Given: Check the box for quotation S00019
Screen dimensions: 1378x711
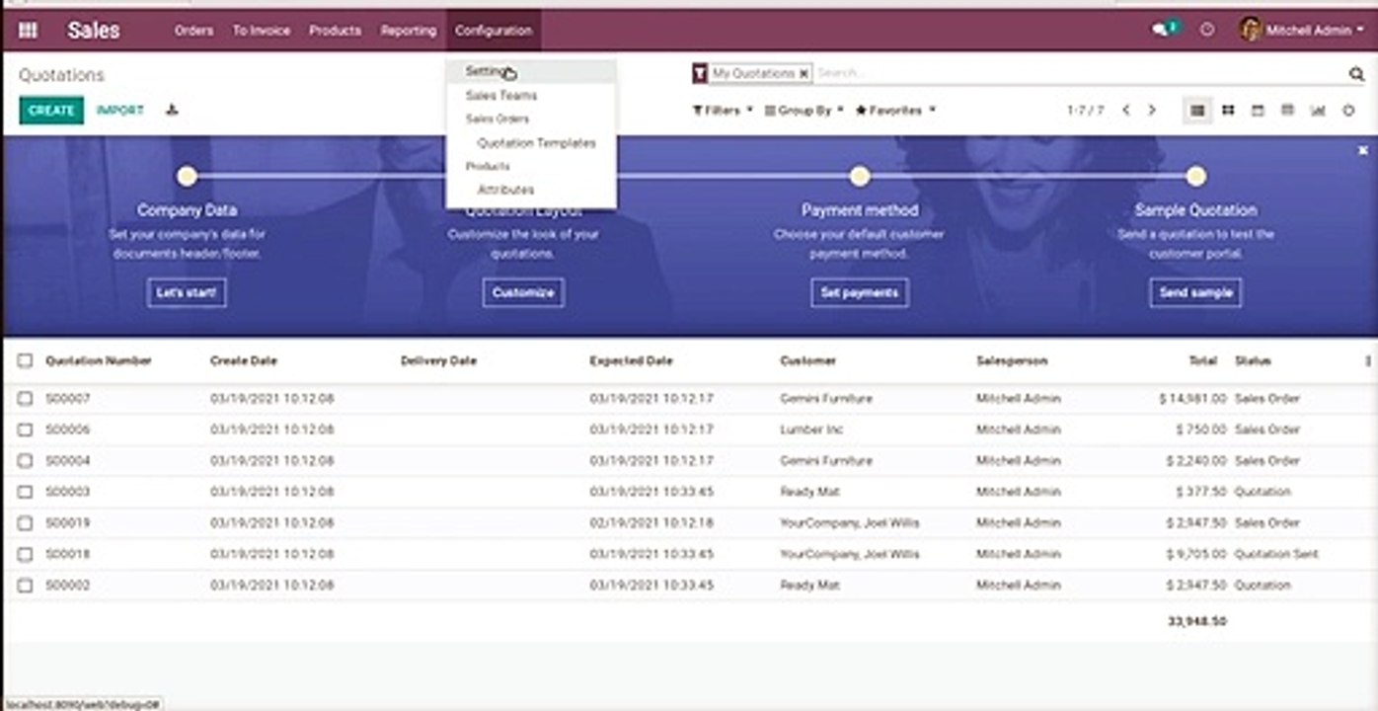Looking at the screenshot, I should tap(25, 523).
